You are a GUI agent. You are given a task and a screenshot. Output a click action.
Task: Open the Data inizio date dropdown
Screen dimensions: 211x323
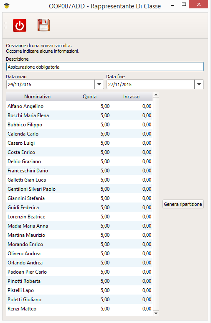99,85
